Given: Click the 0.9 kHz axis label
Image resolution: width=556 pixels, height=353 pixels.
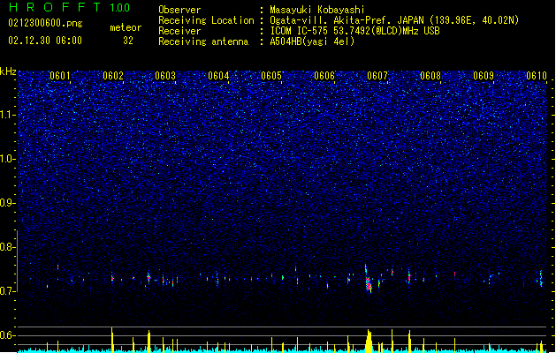Looking at the screenshot, I should (8, 203).
